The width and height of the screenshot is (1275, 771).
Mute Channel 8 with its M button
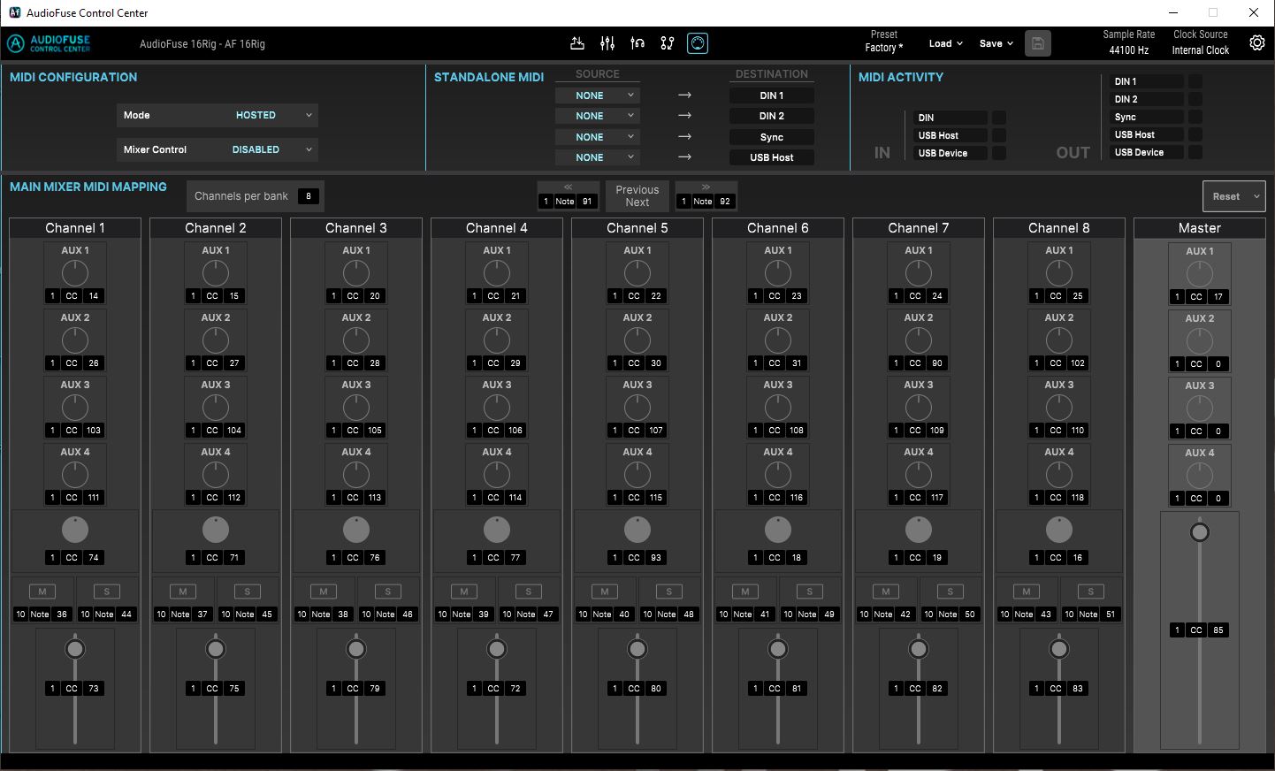click(1026, 591)
